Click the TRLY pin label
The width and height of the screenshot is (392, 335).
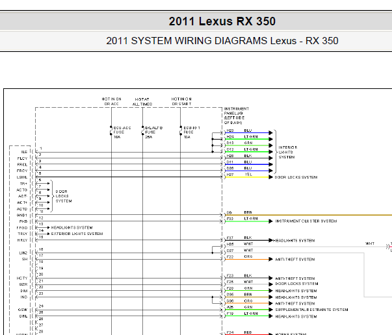point(23,234)
